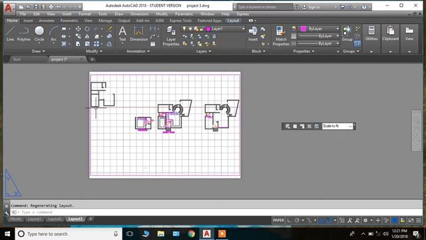Expand the Draw panel

coord(38,51)
